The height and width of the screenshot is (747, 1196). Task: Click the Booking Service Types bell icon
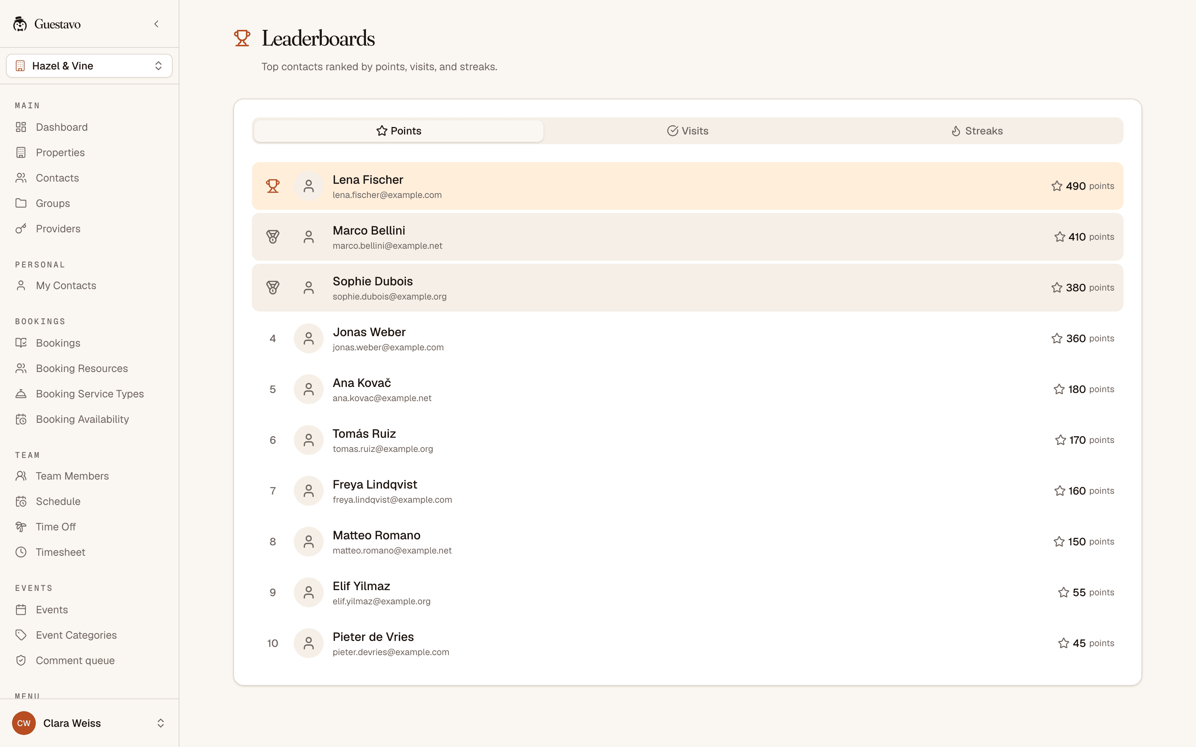21,394
